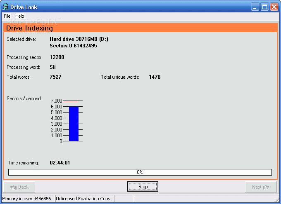The height and width of the screenshot is (204, 281).
Task: Click the 7,000 chart axis label
Action: 57,101
